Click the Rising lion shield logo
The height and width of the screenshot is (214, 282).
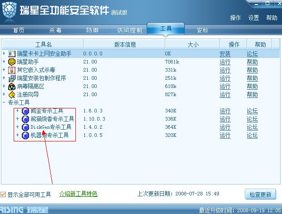10,10
